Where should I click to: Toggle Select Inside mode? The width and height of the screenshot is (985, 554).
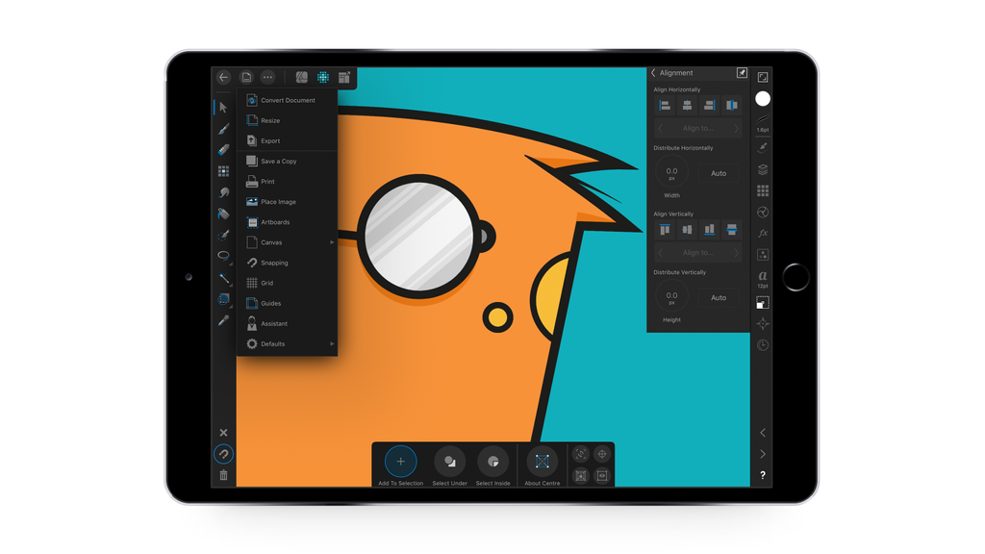coord(493,460)
